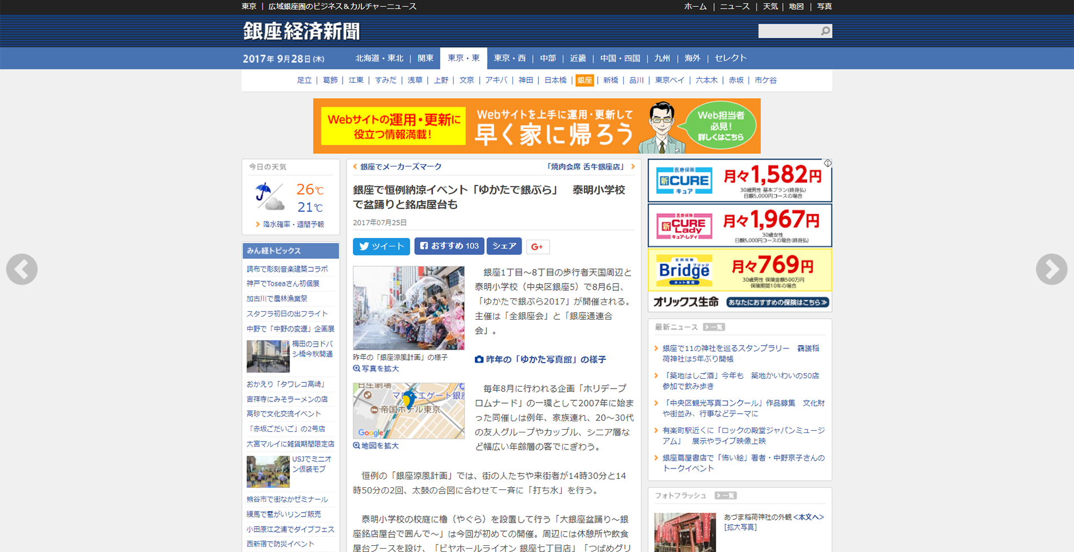Screen dimensions: 1074x552
Task: Select 東京・東 region tab
Action: pyautogui.click(x=463, y=58)
